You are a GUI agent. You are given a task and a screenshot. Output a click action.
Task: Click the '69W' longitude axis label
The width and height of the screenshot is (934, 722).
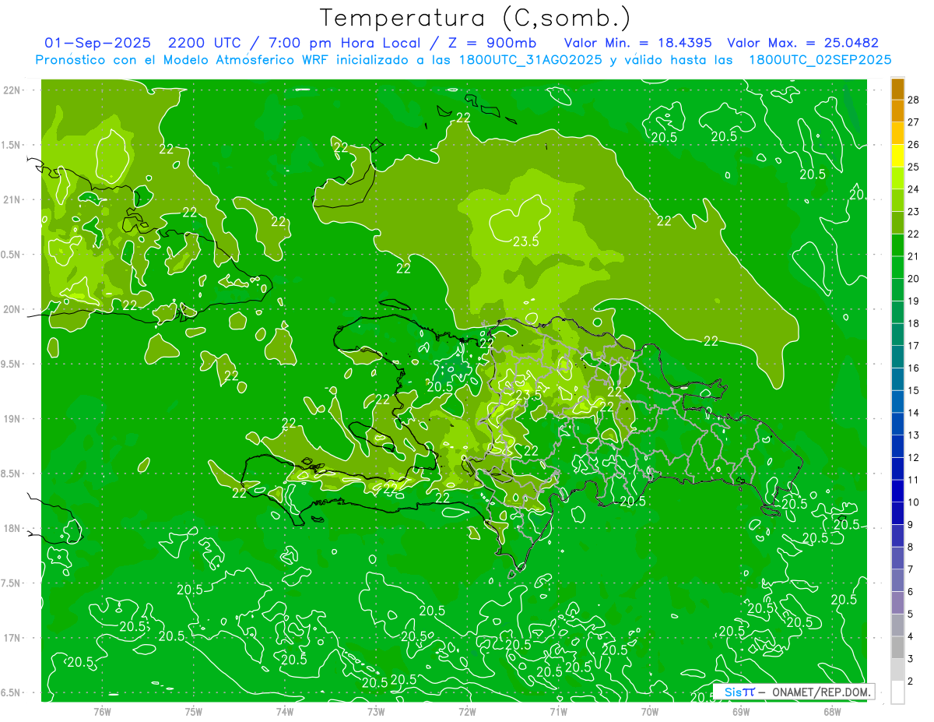[741, 711]
